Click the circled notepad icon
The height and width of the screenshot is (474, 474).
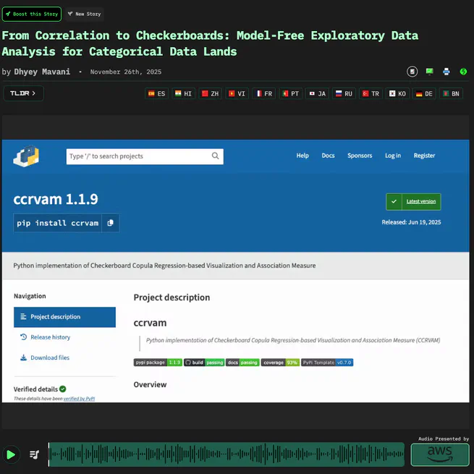412,72
